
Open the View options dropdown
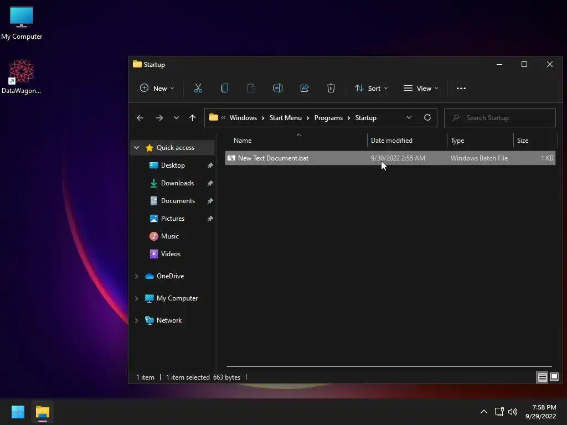pos(421,88)
